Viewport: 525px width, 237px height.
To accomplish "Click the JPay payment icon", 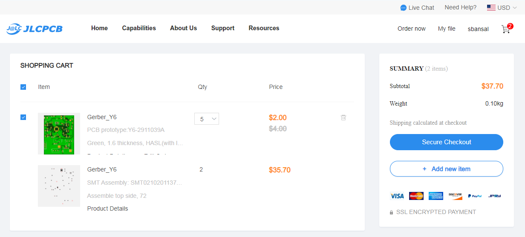I will (494, 196).
